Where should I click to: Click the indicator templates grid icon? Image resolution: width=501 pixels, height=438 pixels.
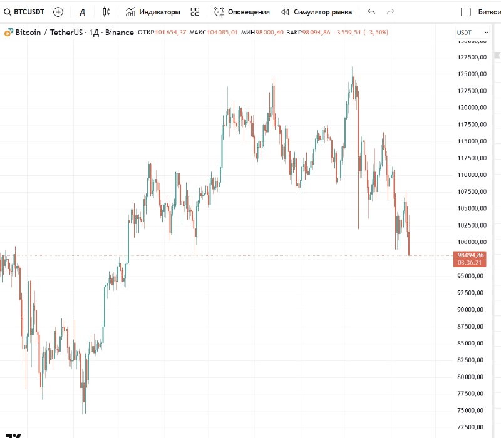[195, 12]
